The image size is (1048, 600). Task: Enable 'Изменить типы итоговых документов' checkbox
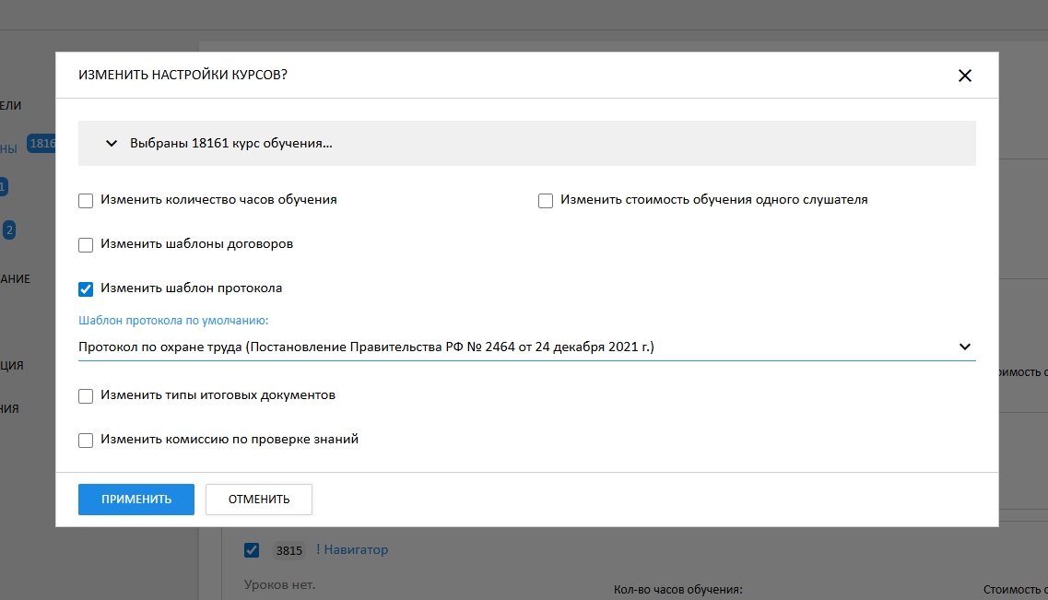[86, 396]
